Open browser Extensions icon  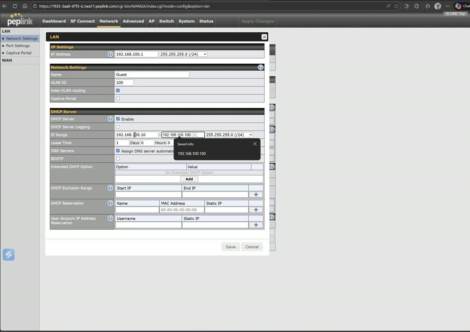(416, 6)
